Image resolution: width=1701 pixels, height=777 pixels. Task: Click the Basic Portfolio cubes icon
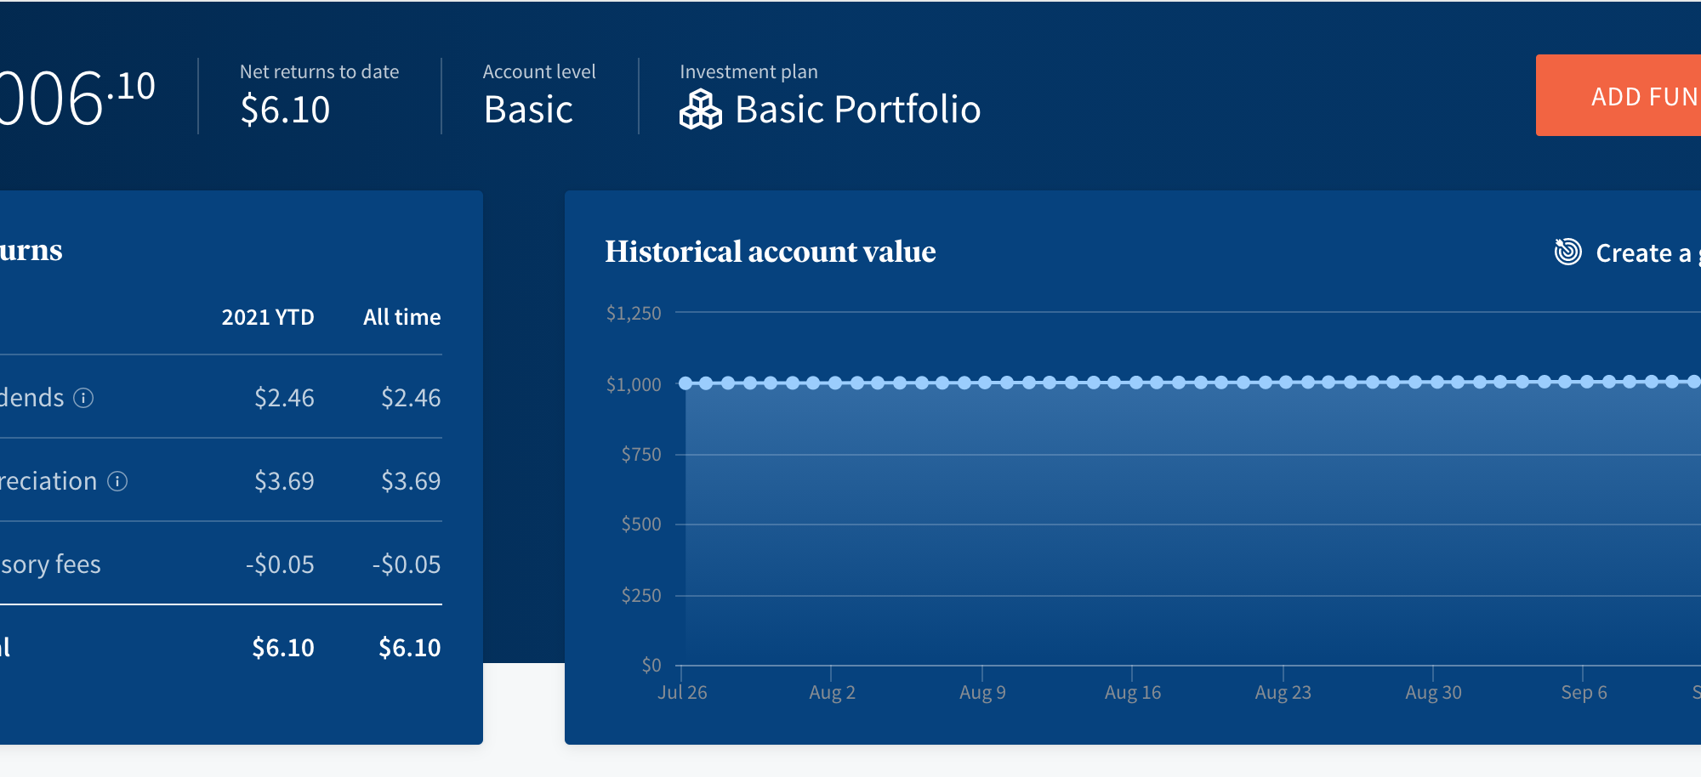coord(700,110)
